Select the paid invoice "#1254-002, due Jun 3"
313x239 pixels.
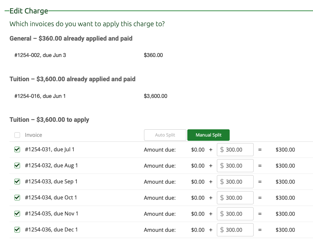(x=40, y=55)
